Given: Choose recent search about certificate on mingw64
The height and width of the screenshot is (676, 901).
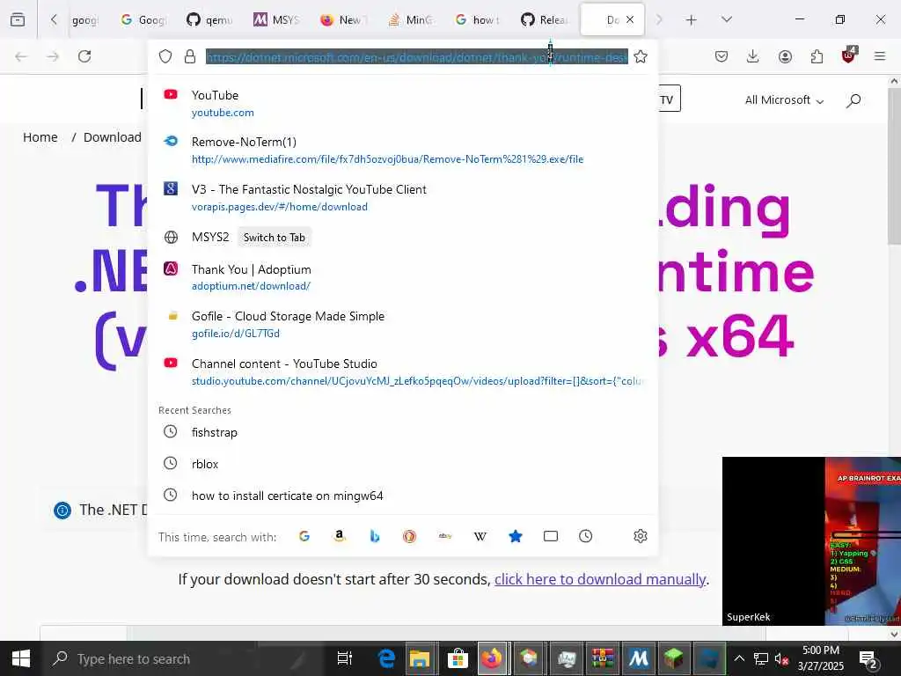Looking at the screenshot, I should [403, 496].
